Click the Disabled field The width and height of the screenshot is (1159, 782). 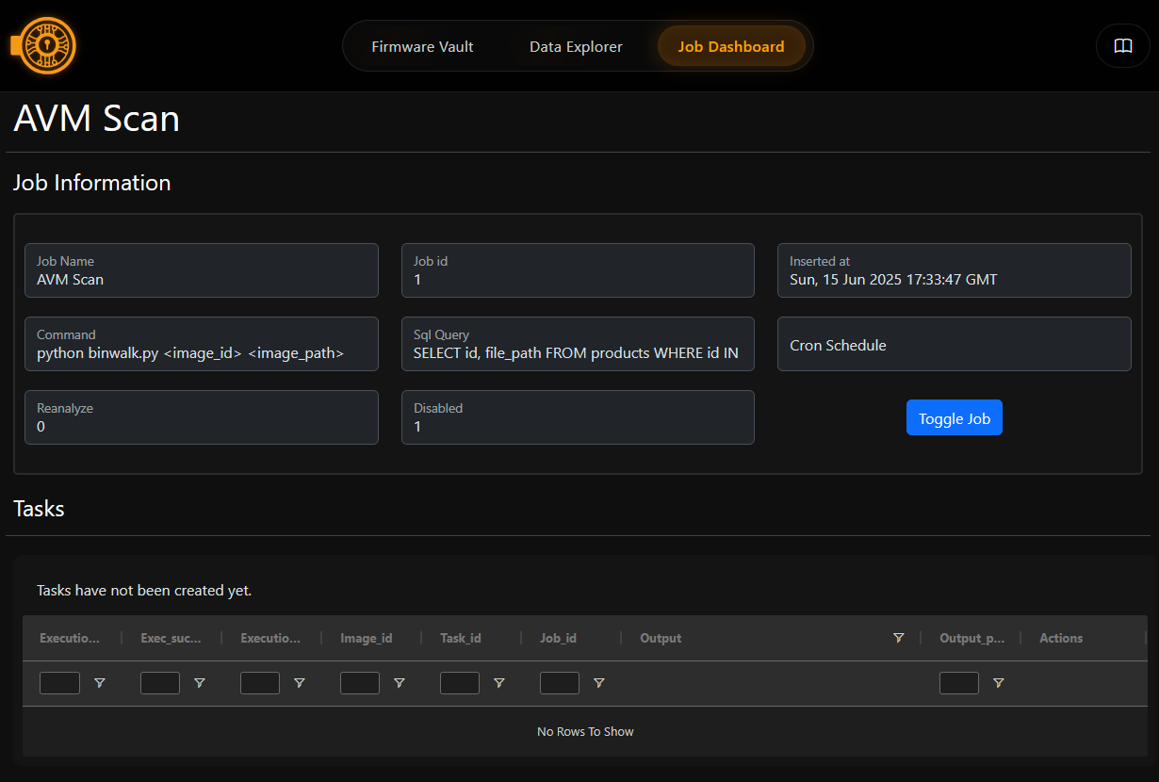pyautogui.click(x=578, y=417)
